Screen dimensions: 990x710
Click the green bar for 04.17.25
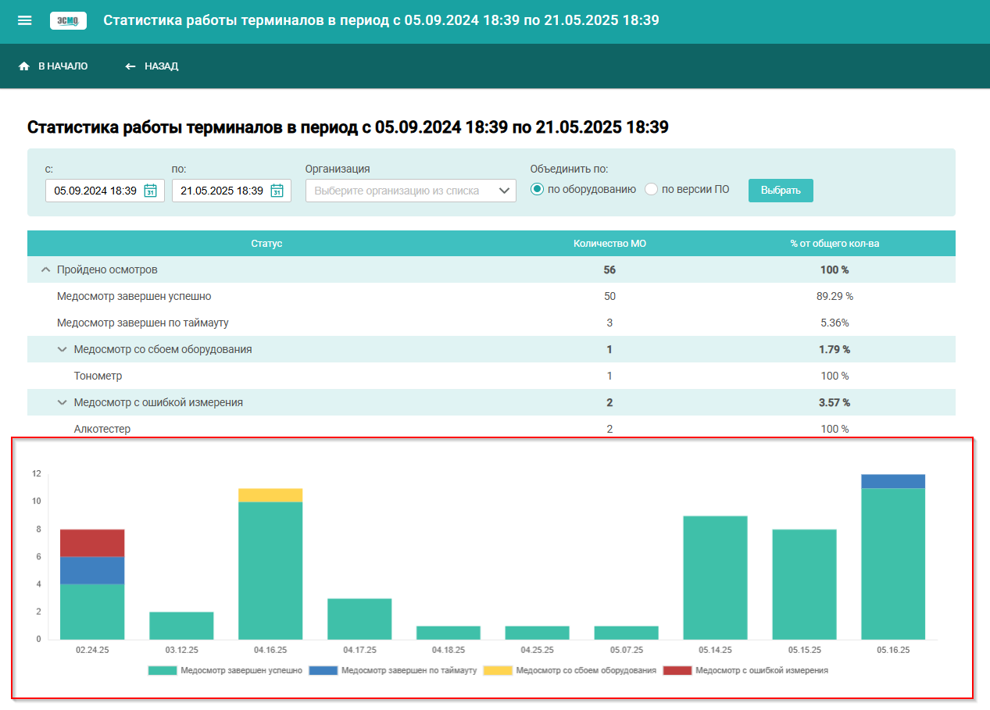pyautogui.click(x=359, y=619)
